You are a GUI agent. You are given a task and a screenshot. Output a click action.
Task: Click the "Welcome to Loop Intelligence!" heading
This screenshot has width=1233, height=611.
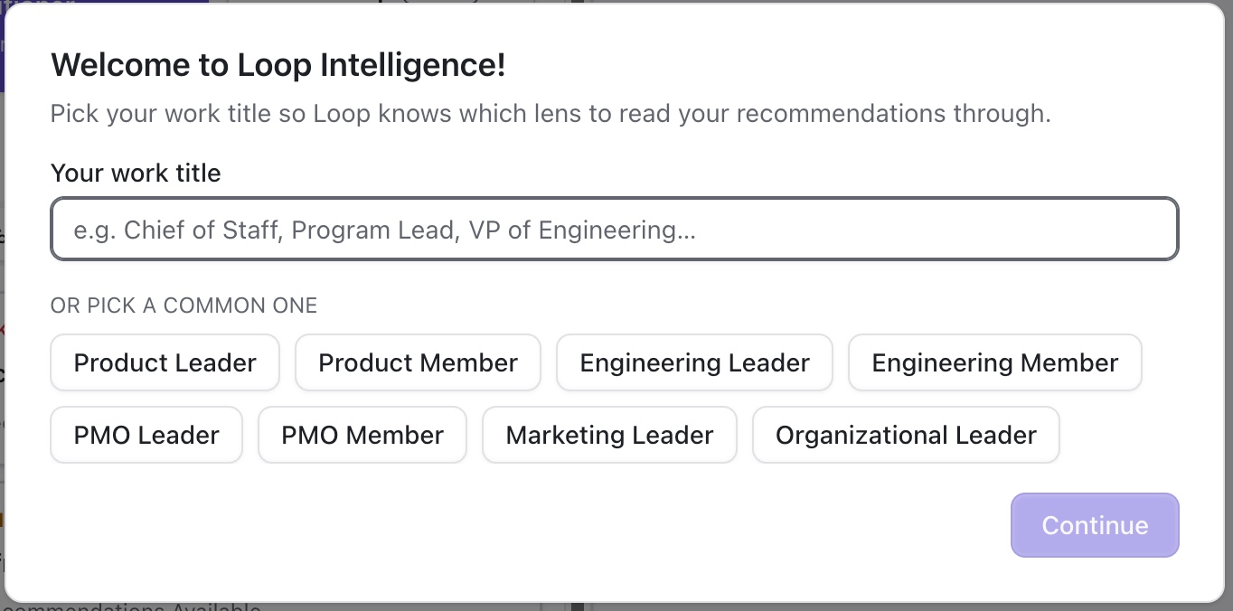click(278, 65)
